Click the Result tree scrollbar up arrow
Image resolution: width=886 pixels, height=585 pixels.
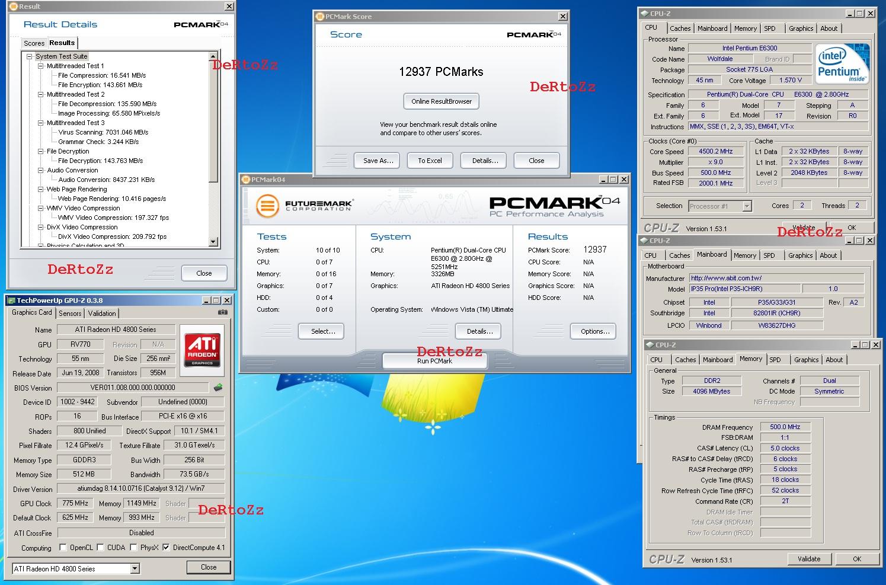213,57
